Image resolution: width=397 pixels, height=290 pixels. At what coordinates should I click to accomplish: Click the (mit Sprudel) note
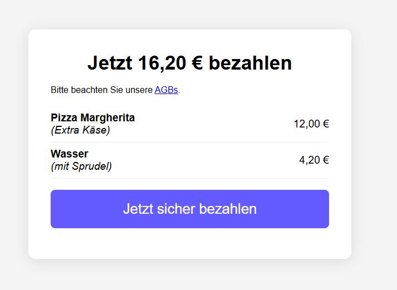(81, 166)
